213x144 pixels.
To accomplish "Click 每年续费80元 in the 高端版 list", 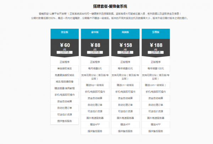I will point(125,68).
